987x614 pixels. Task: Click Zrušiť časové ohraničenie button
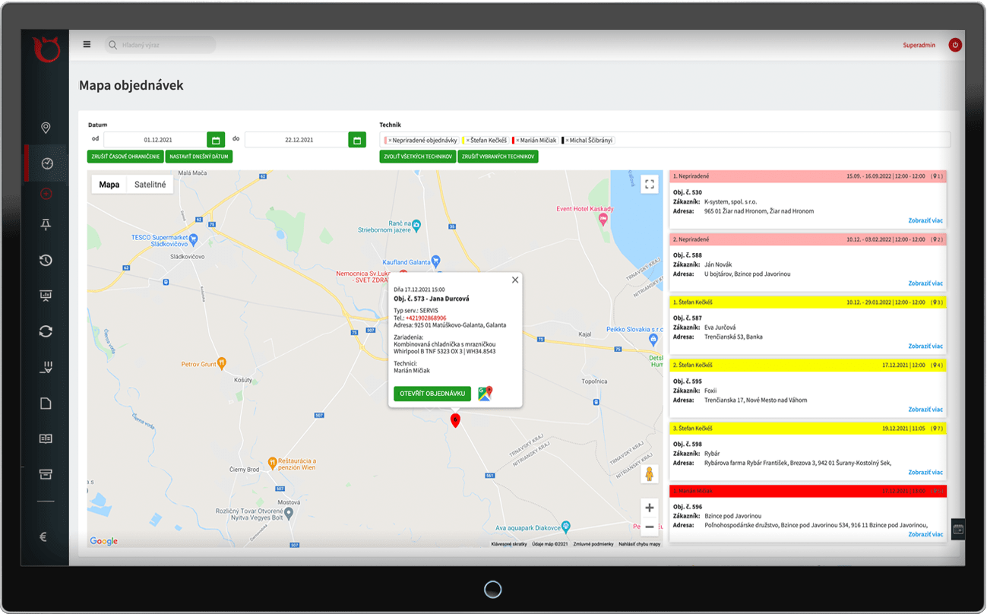coord(125,157)
